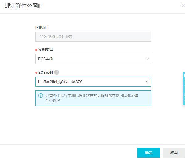Expand the ECS instance dropdown chevron

147,82
